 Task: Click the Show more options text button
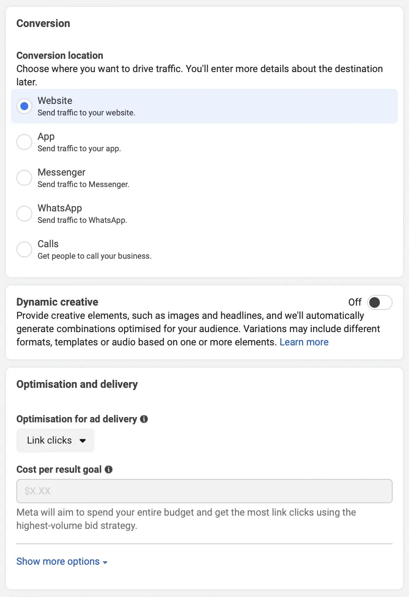pyautogui.click(x=57, y=561)
